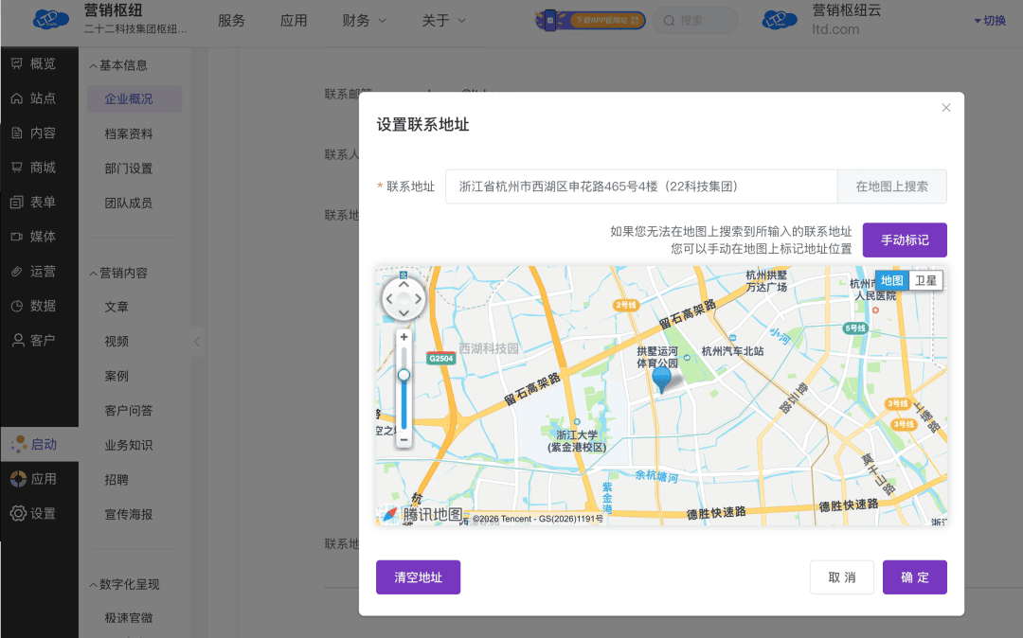Zoom in the map with plus button
Image resolution: width=1023 pixels, height=638 pixels.
coord(404,337)
